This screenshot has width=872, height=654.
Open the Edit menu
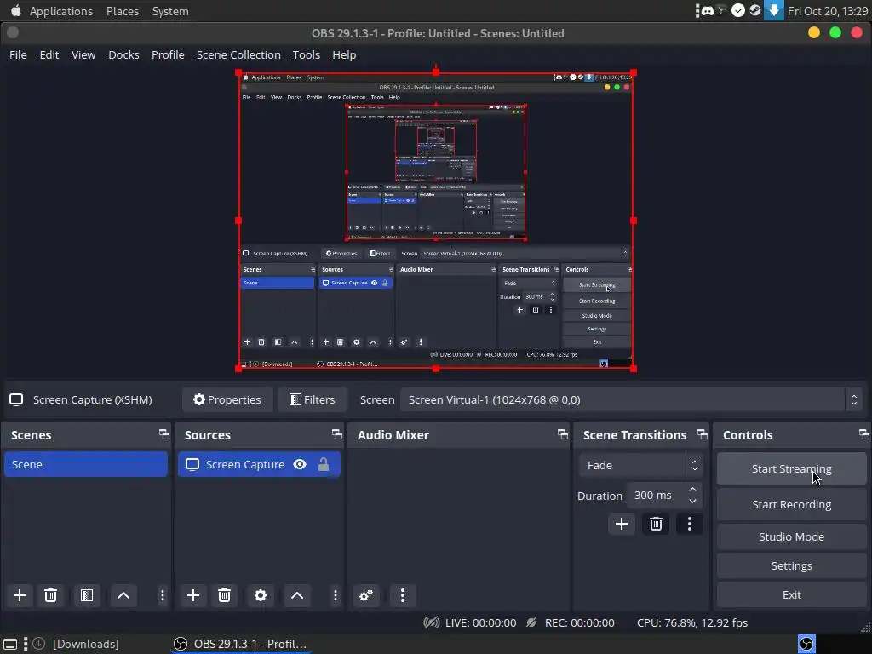click(x=49, y=55)
